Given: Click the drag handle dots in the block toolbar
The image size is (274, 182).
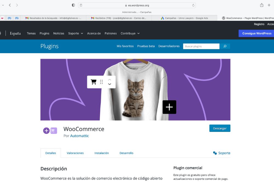Looking at the screenshot, I should tap(102, 82).
